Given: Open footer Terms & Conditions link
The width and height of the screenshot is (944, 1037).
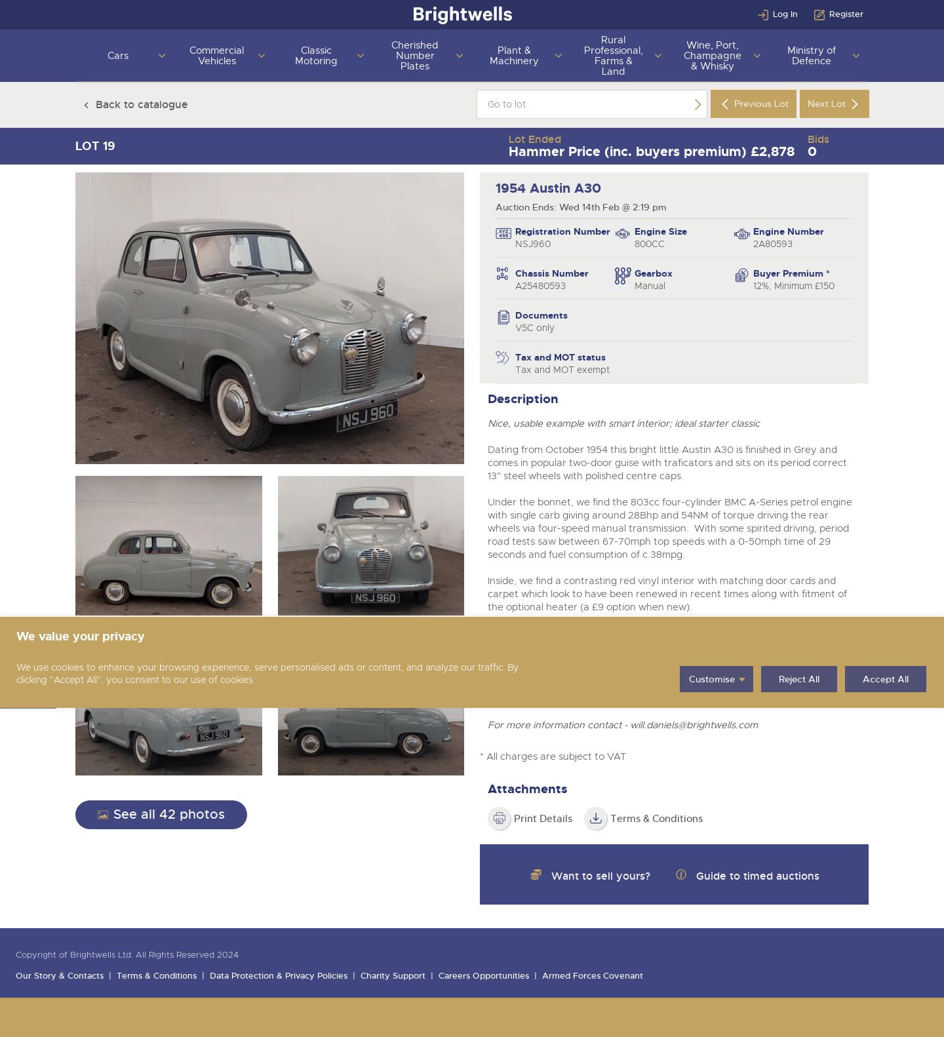Looking at the screenshot, I should [157, 976].
